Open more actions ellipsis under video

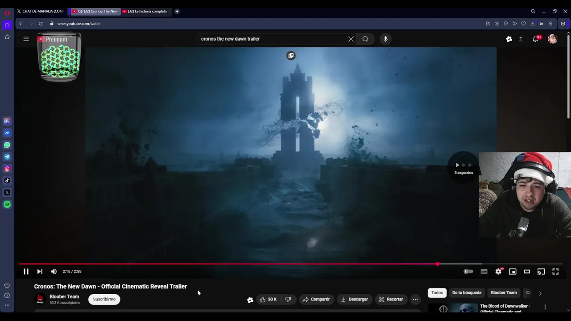[415, 299]
